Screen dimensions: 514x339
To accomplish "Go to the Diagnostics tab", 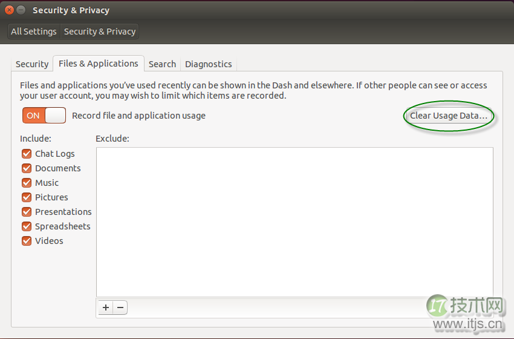I will [208, 64].
